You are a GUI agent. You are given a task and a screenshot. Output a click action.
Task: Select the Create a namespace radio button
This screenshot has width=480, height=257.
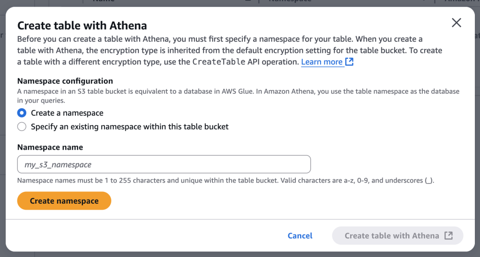22,113
